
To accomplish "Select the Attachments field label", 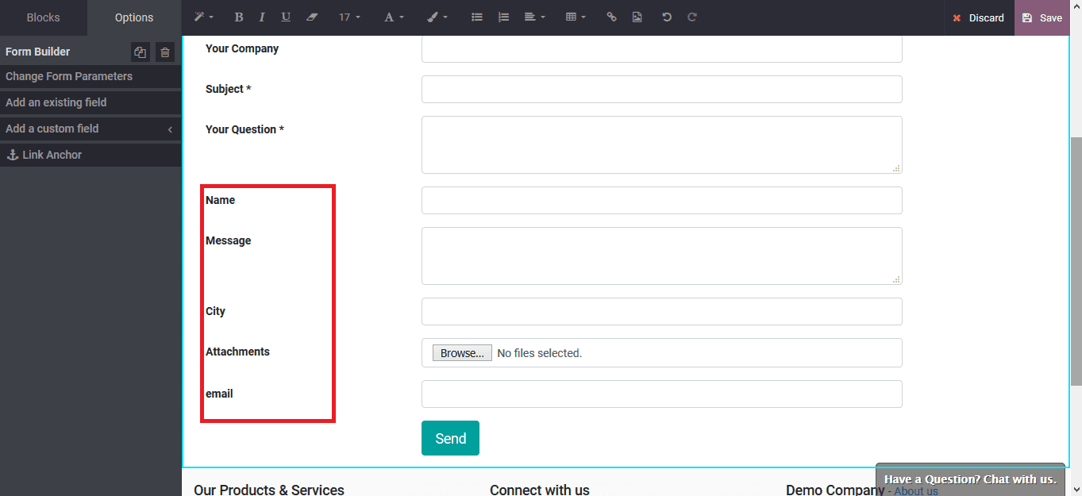I will pyautogui.click(x=237, y=352).
